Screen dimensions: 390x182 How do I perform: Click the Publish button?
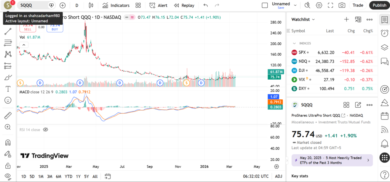pos(379,5)
